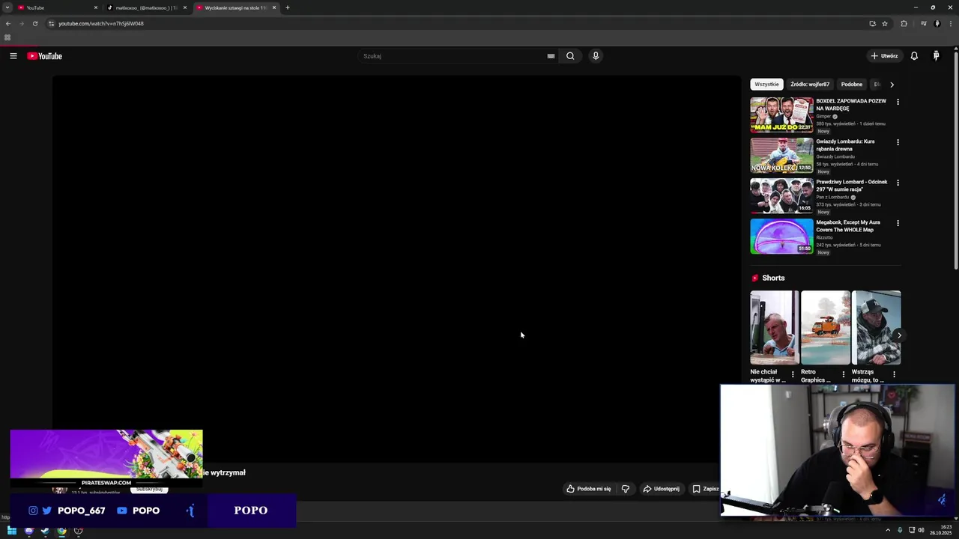Close the matixoxoo TikTok tab
The height and width of the screenshot is (539, 959).
click(185, 7)
